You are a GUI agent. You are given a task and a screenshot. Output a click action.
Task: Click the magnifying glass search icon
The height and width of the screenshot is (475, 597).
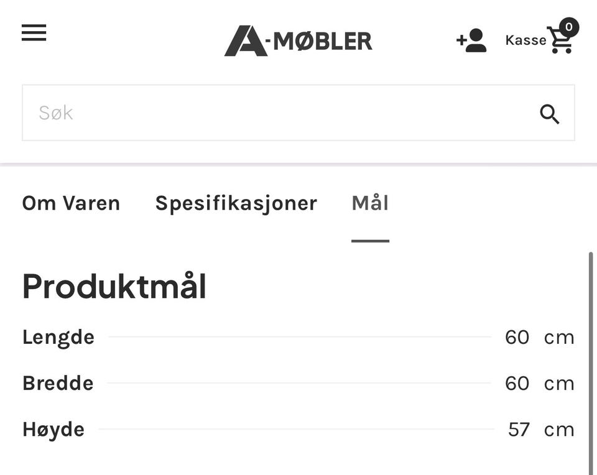coord(549,114)
